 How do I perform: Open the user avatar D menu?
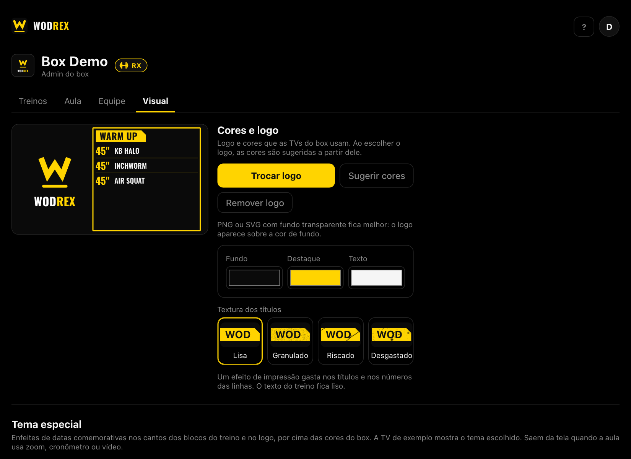pyautogui.click(x=609, y=27)
